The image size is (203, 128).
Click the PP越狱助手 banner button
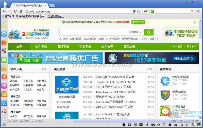183,59
